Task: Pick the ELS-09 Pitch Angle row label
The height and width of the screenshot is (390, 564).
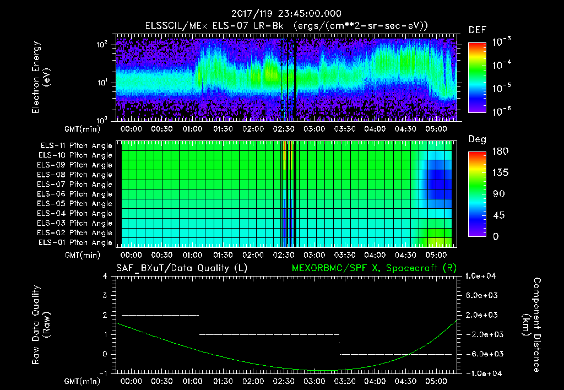Action: point(75,165)
